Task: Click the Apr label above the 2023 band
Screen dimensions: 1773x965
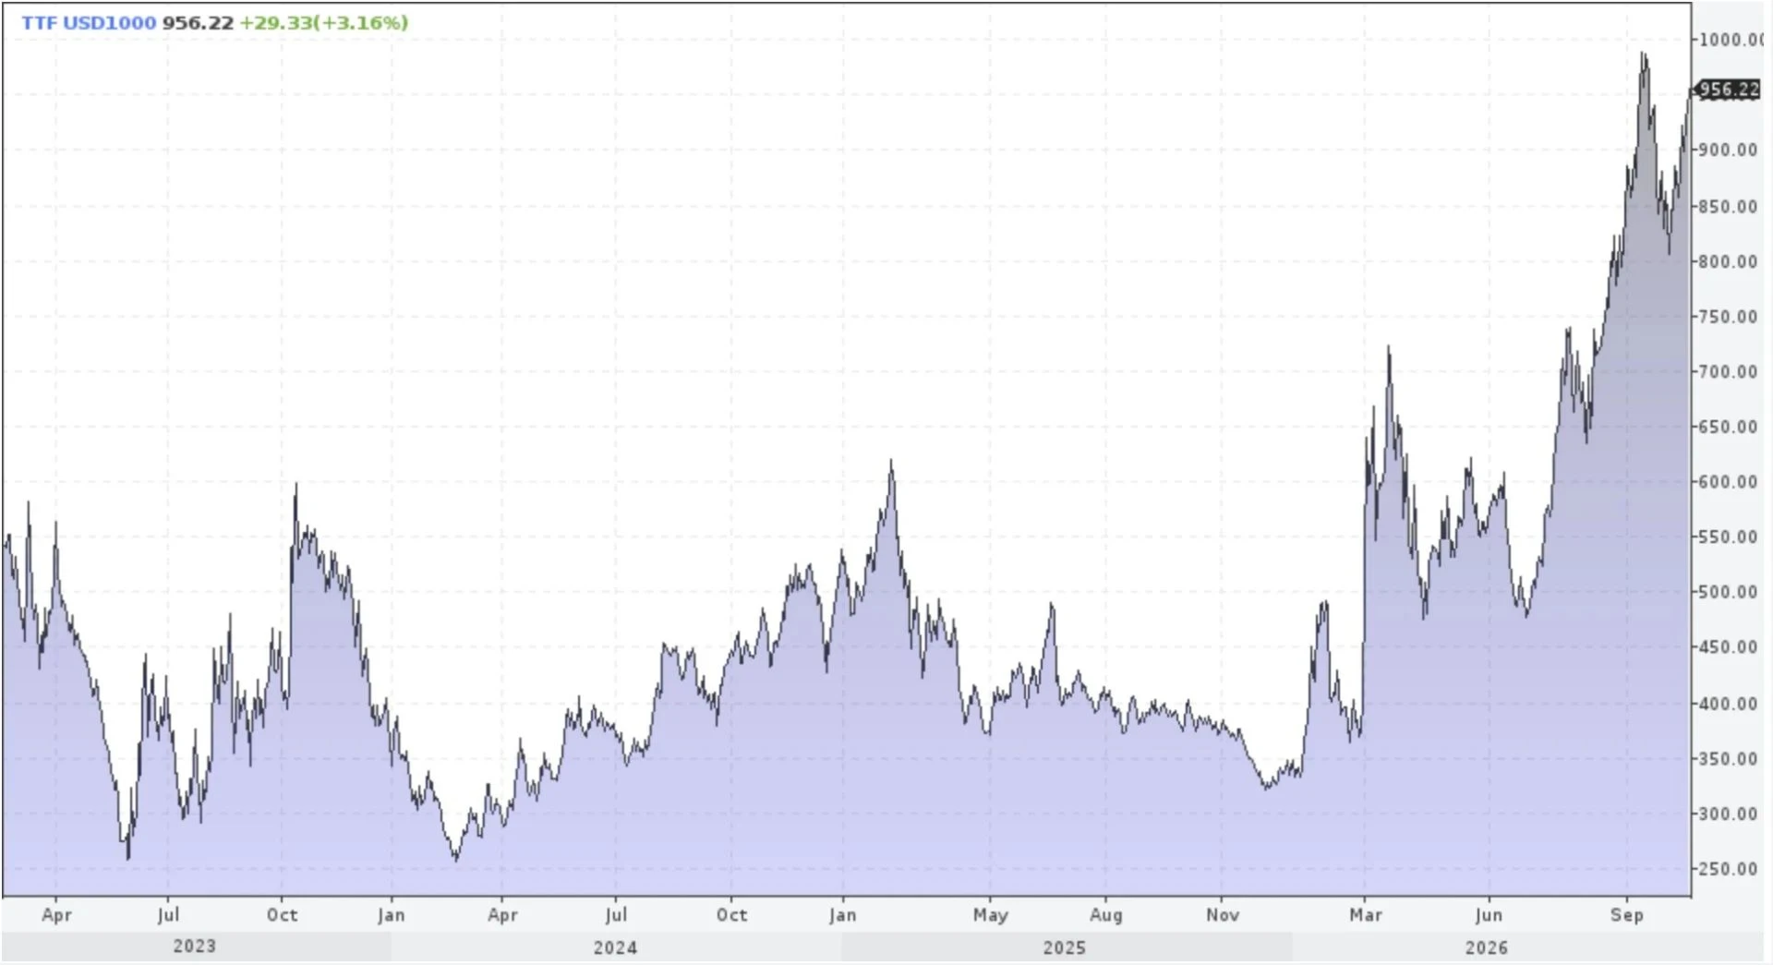Action: (x=56, y=915)
